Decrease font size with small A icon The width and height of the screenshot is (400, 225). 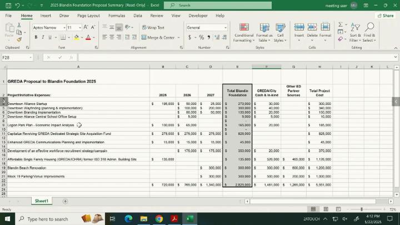coord(93,27)
